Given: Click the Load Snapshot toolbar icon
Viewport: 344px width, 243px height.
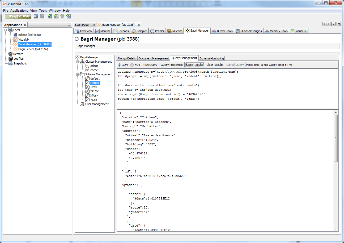Looking at the screenshot, I should tap(36, 16).
